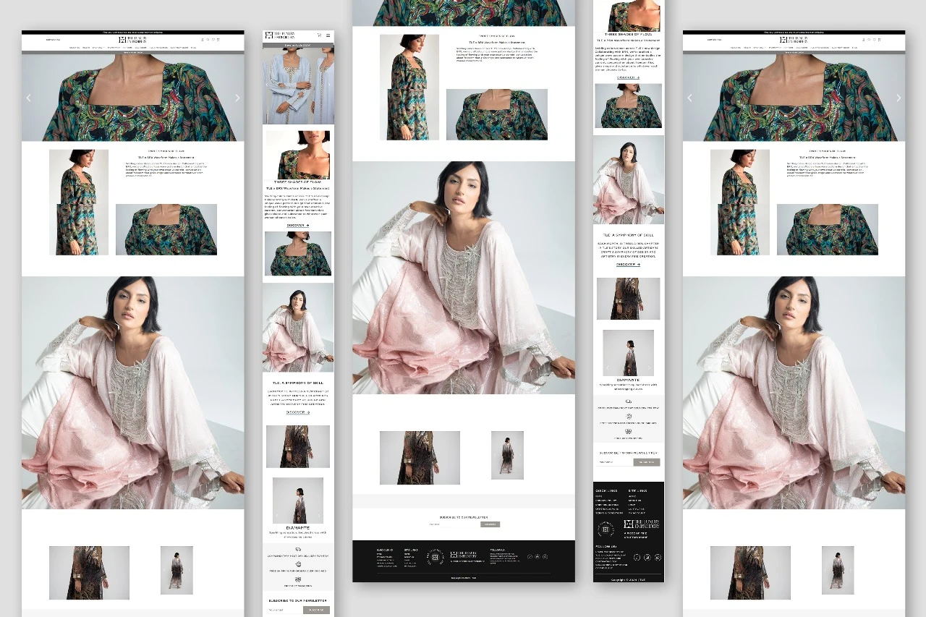Open the hamburger menu in the mobile header
Image resolution: width=926 pixels, height=617 pixels.
pos(328,35)
